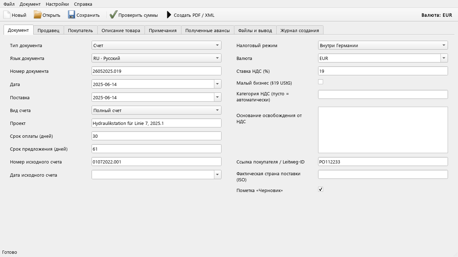The image size is (458, 257).
Task: Open the Дата calendar dropdown arrow
Action: point(218,84)
